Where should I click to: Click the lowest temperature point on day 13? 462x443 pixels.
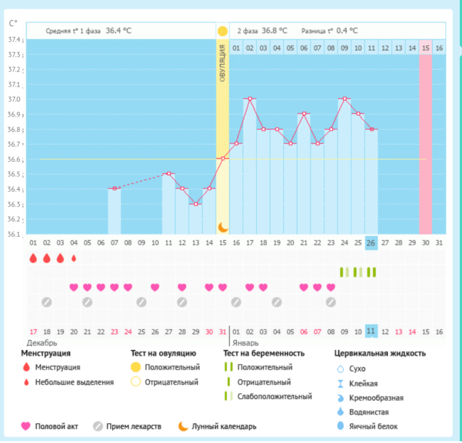tap(196, 204)
